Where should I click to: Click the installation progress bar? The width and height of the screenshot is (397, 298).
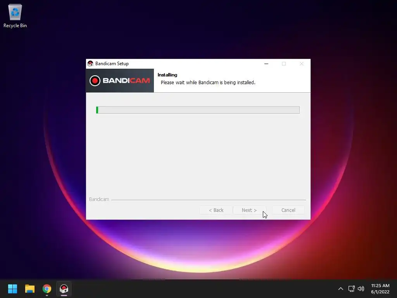198,110
